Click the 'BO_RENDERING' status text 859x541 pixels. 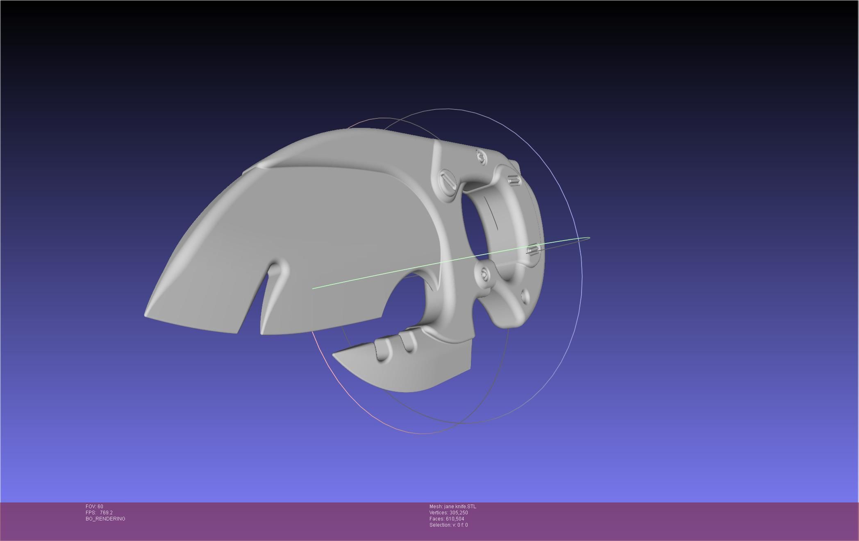(x=105, y=519)
